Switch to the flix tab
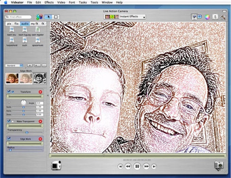The height and width of the screenshot is (178, 231). click(x=17, y=24)
